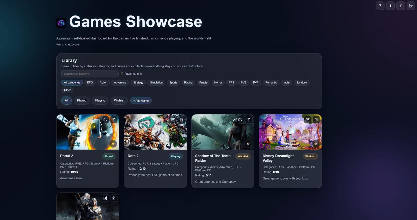417x220 pixels.
Task: Show Wishlist games only
Action: coord(119,100)
